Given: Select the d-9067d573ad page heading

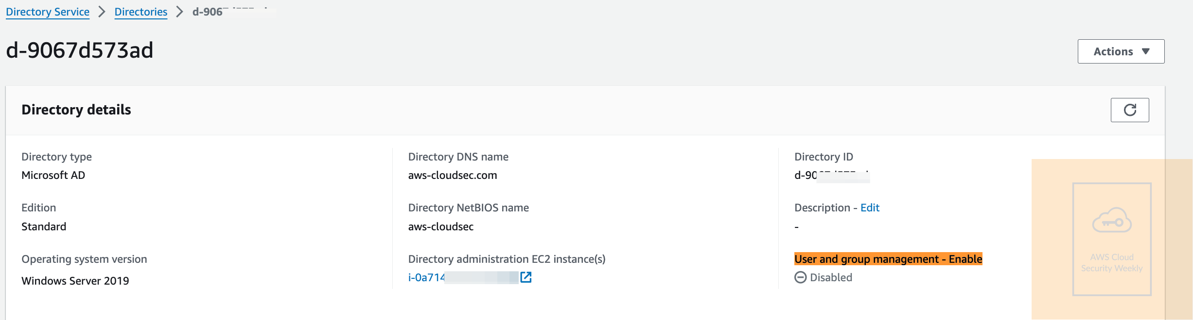Looking at the screenshot, I should click(80, 50).
